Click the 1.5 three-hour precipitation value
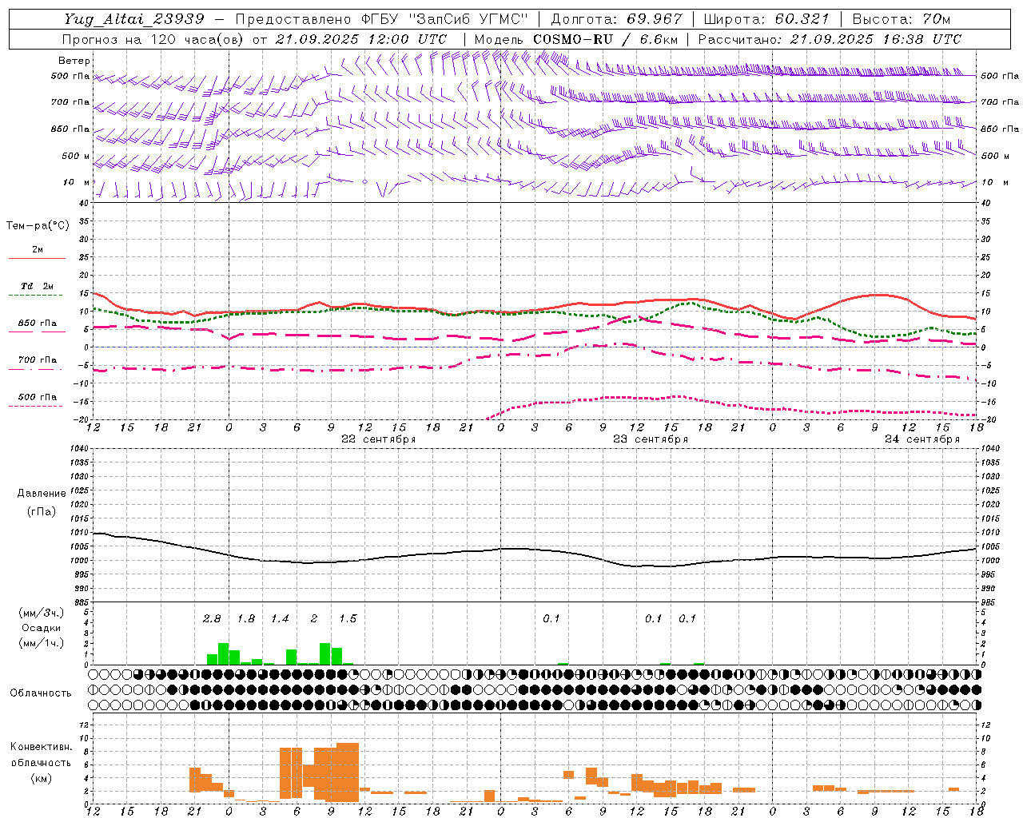 pyautogui.click(x=348, y=619)
